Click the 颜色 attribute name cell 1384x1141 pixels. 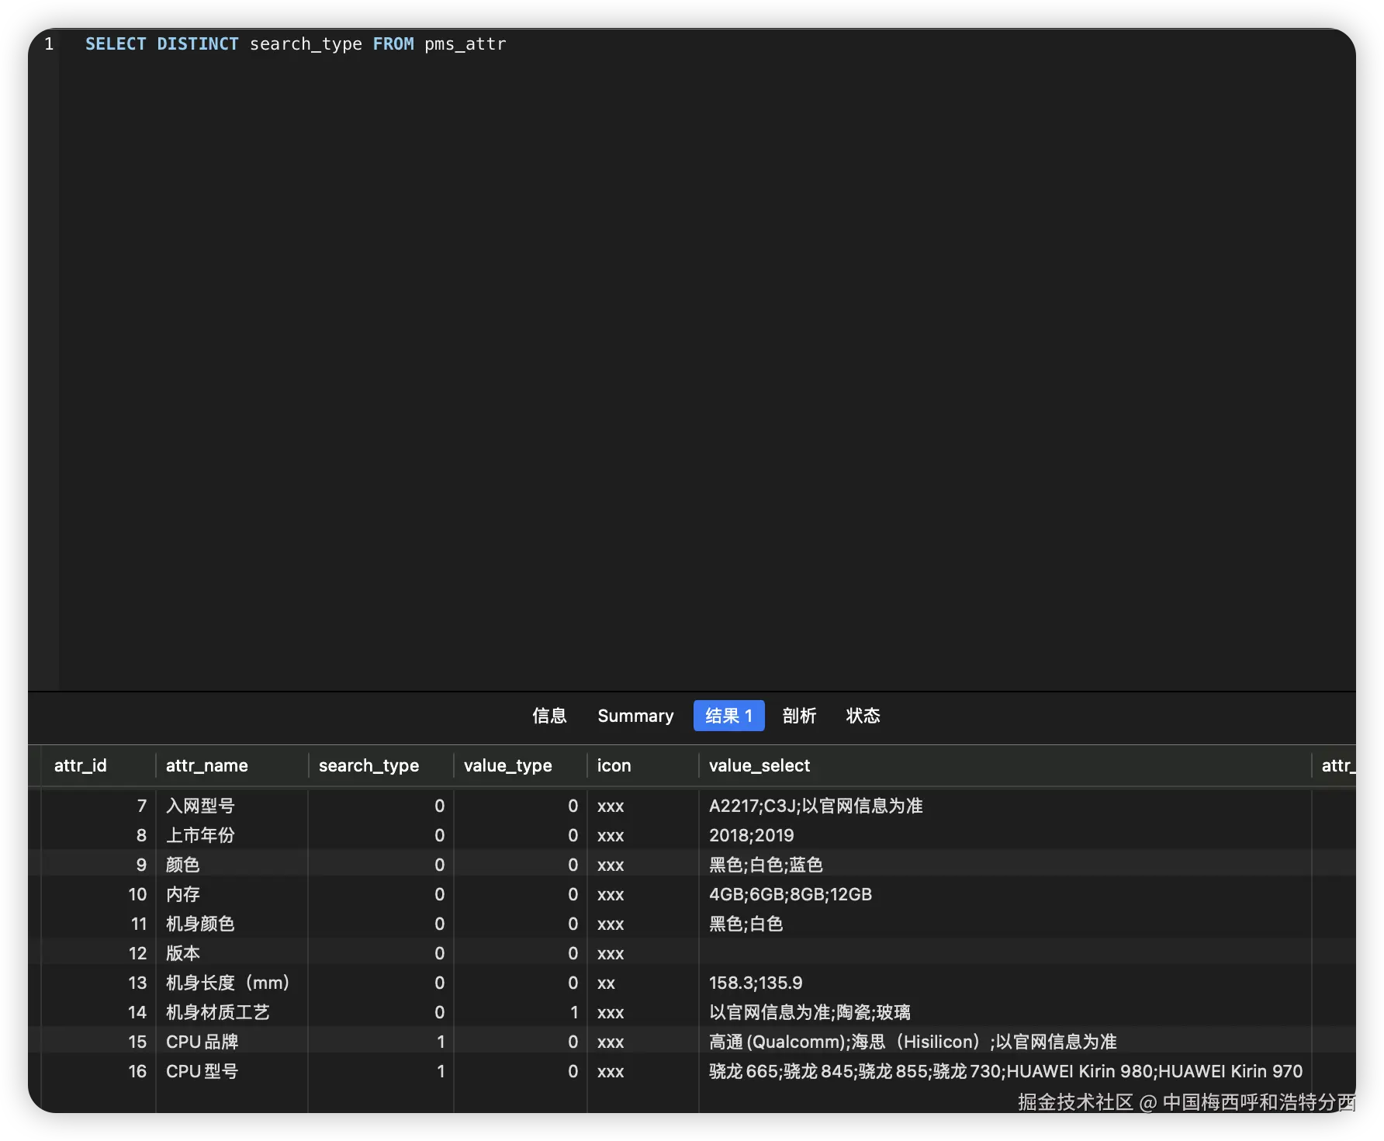(231, 865)
